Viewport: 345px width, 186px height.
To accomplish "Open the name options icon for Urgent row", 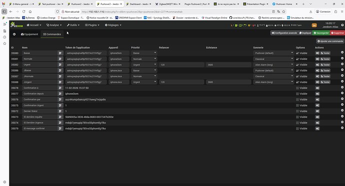I will click(60, 64).
